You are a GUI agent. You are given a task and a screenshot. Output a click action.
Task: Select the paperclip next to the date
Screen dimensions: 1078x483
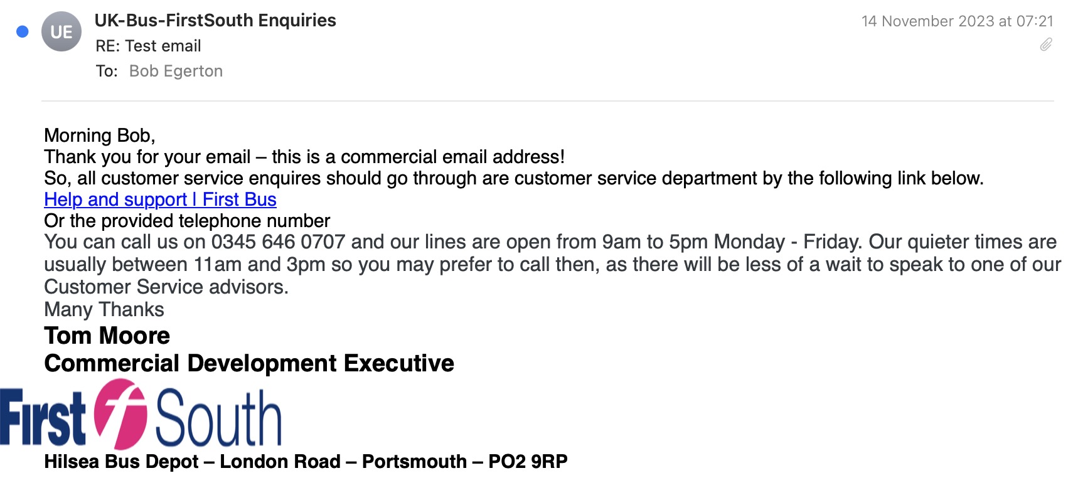[x=1046, y=45]
